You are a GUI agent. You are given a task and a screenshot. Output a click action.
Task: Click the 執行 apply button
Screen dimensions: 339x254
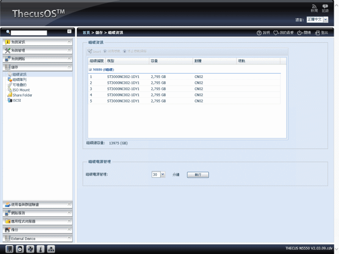tap(198, 175)
